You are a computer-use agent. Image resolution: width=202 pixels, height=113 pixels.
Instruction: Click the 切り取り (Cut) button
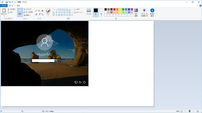point(11,9)
